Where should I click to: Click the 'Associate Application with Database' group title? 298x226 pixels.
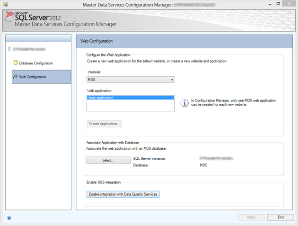point(113,143)
